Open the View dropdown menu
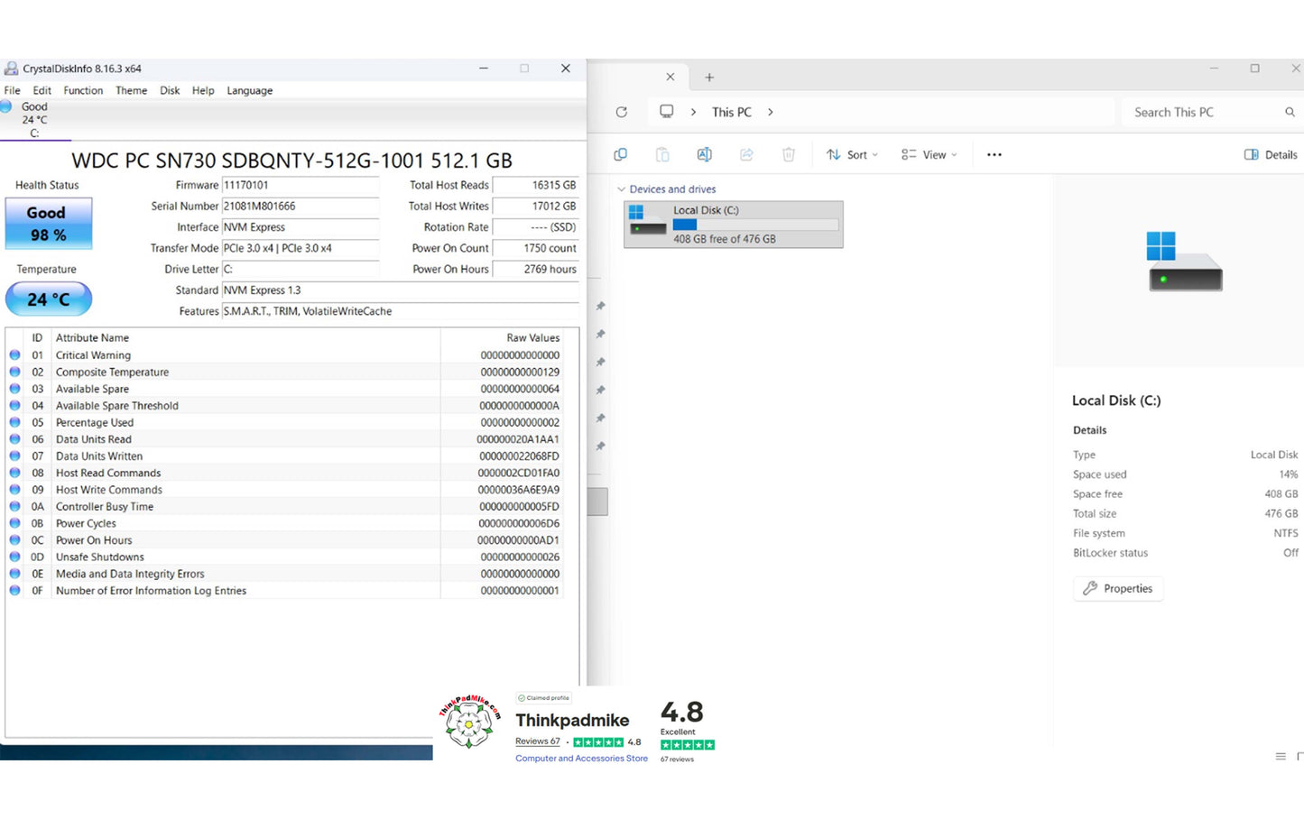 point(929,155)
